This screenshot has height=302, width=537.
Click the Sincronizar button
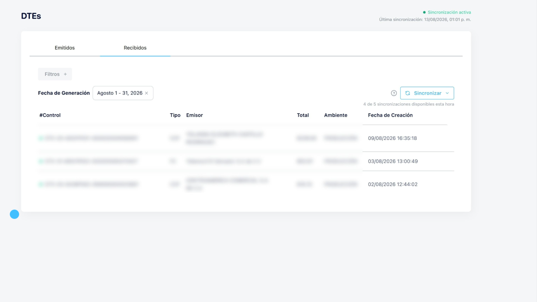pyautogui.click(x=427, y=93)
